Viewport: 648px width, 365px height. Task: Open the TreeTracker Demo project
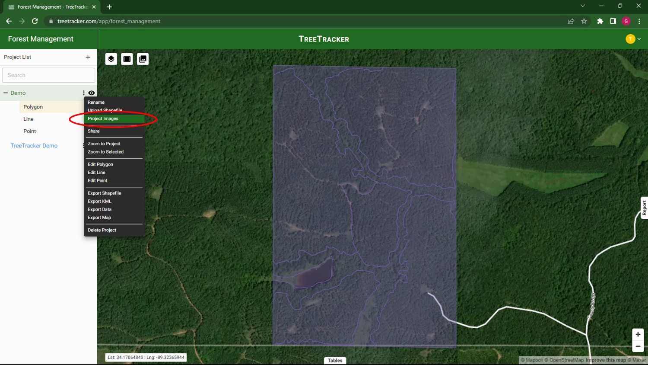click(x=34, y=146)
